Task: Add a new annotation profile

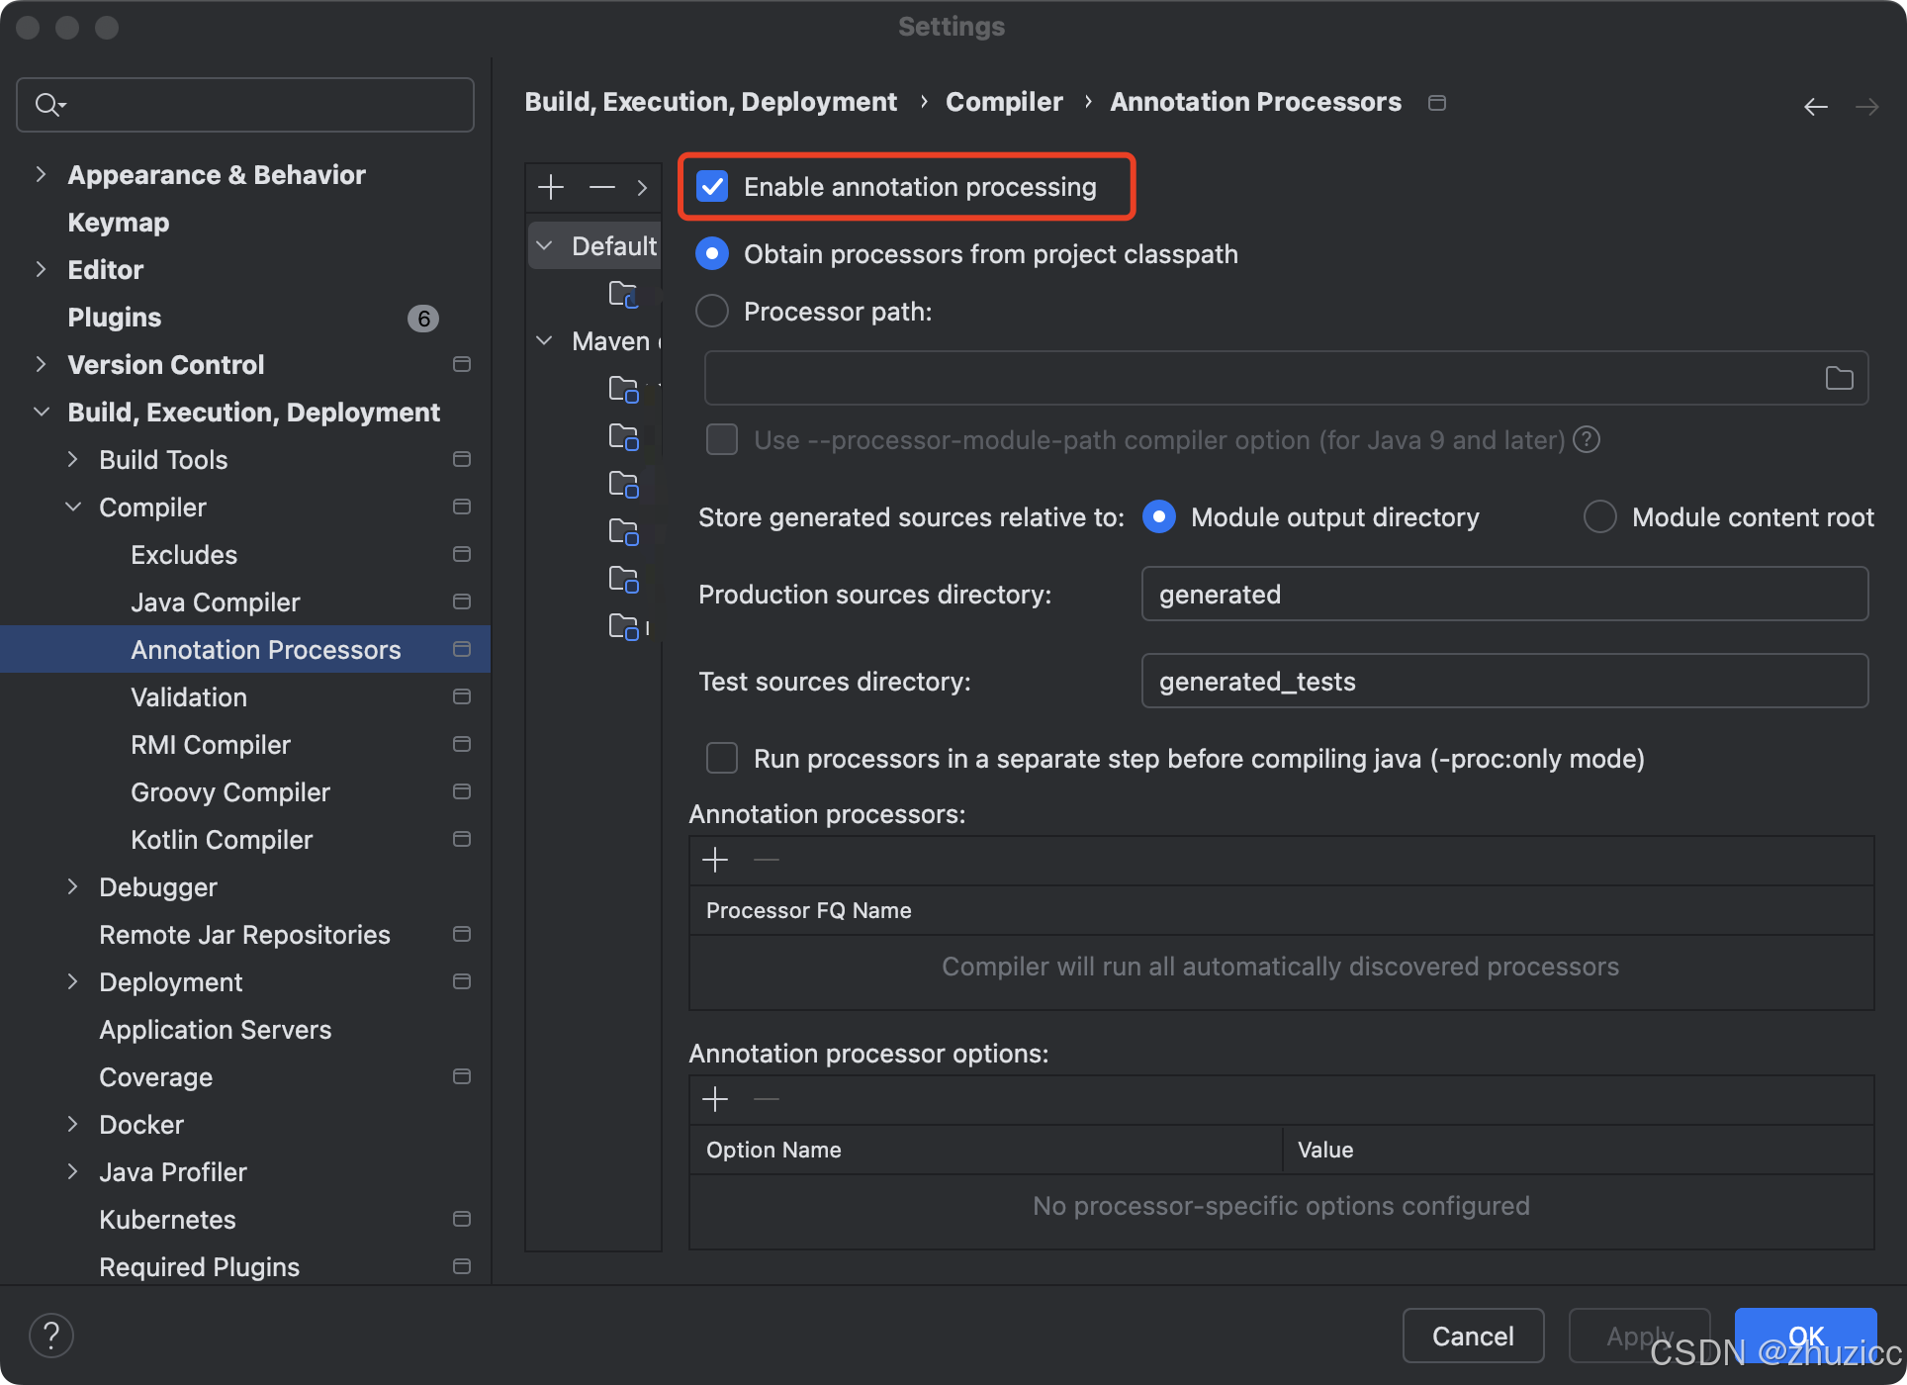Action: click(551, 187)
